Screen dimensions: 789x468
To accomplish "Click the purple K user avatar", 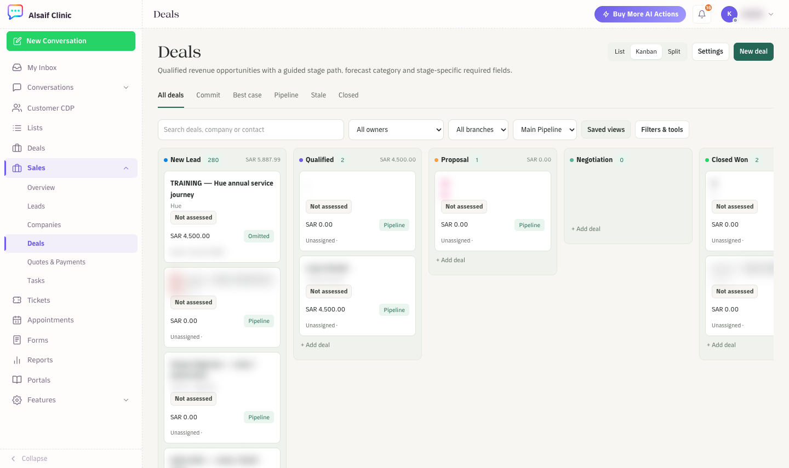I will (x=729, y=14).
